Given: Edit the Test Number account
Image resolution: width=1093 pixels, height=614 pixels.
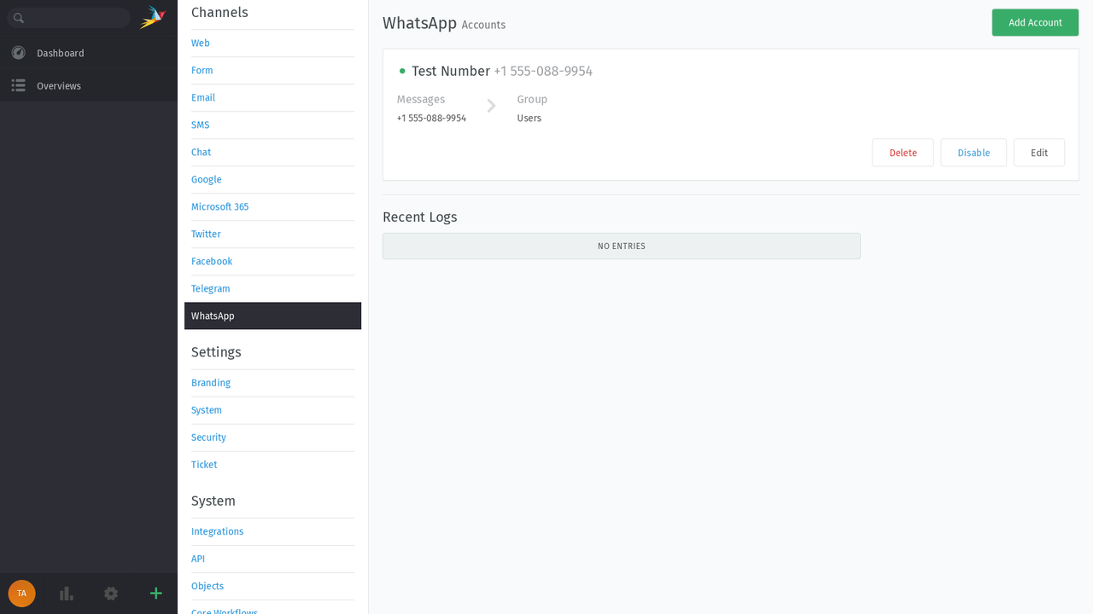Looking at the screenshot, I should coord(1039,152).
